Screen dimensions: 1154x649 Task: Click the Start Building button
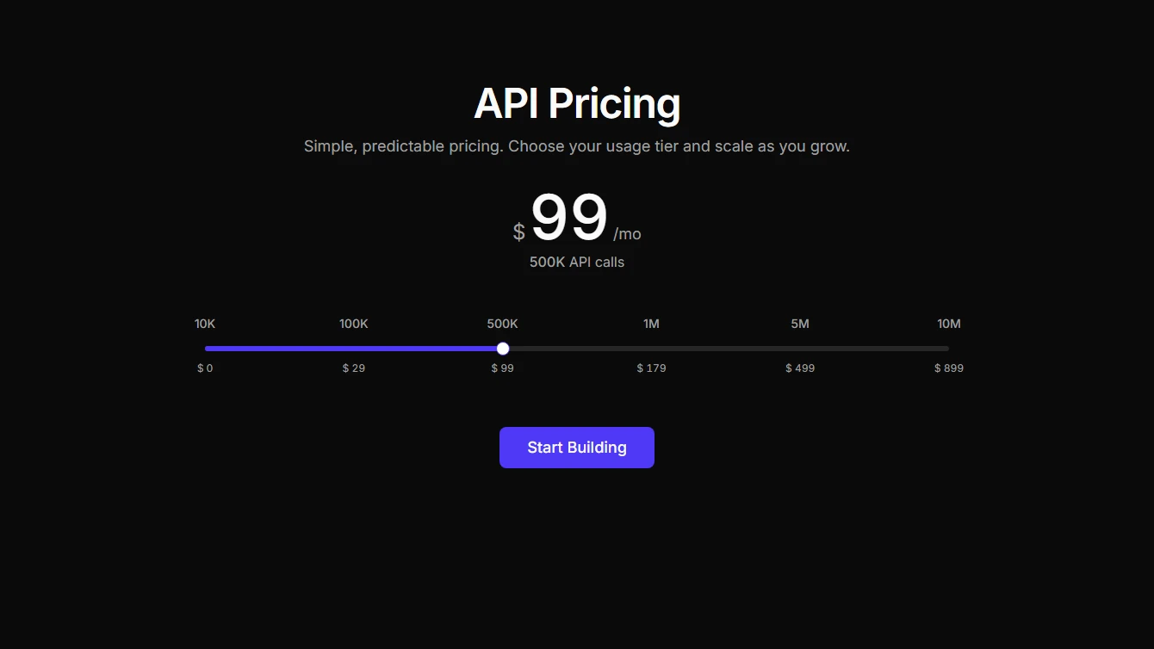tap(576, 447)
